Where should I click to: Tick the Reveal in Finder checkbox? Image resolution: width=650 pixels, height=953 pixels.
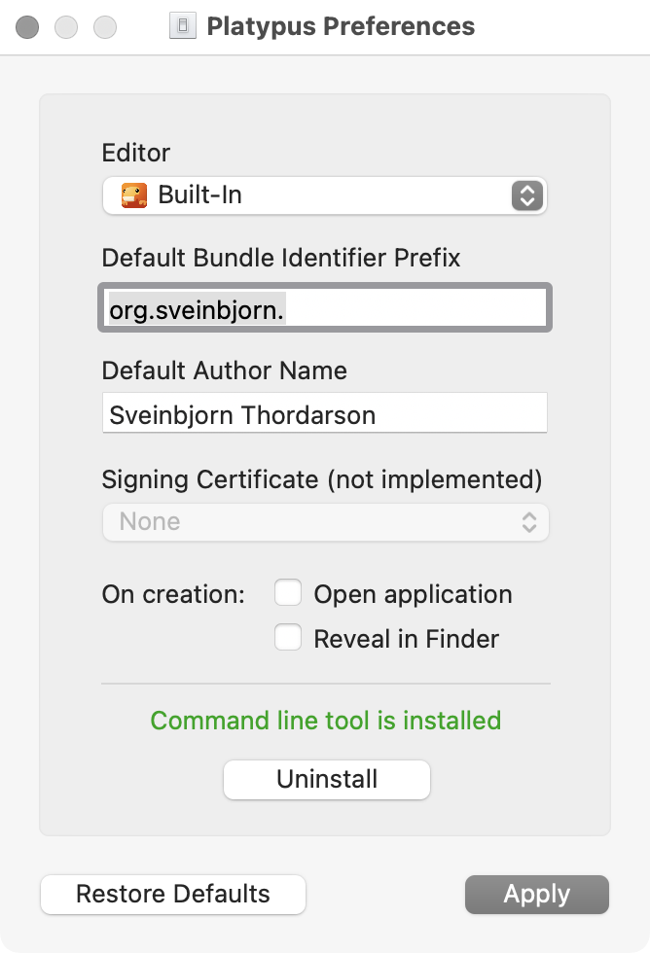tap(288, 638)
